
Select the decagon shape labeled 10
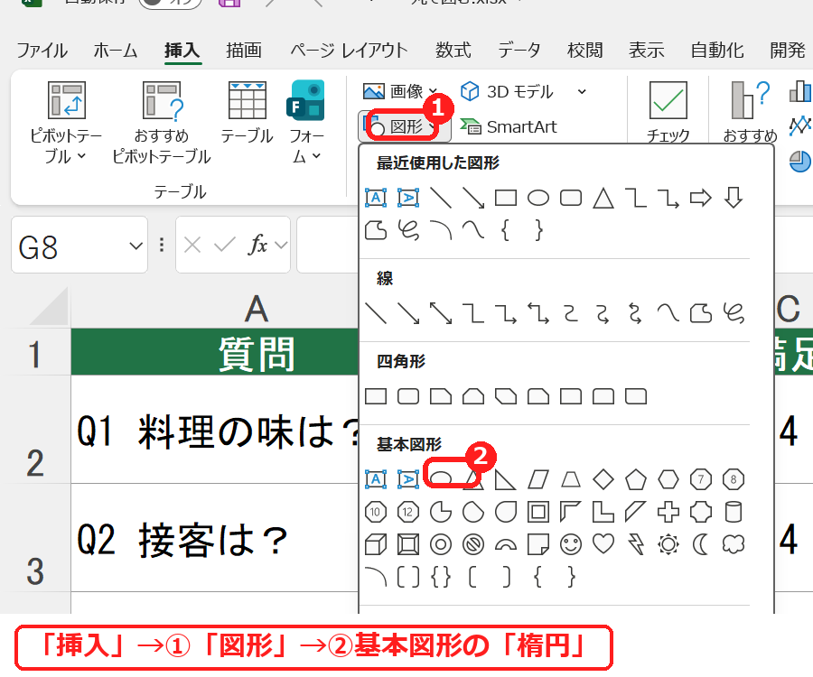pyautogui.click(x=376, y=513)
